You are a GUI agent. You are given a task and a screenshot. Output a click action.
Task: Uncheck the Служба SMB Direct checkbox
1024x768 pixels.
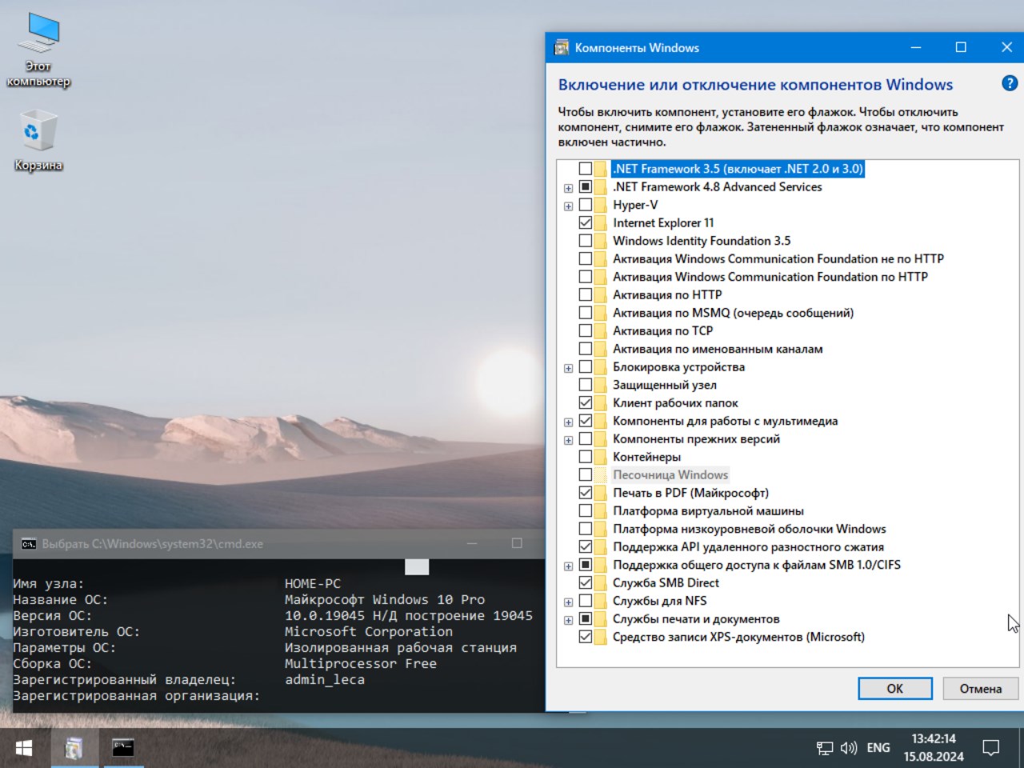coord(586,583)
